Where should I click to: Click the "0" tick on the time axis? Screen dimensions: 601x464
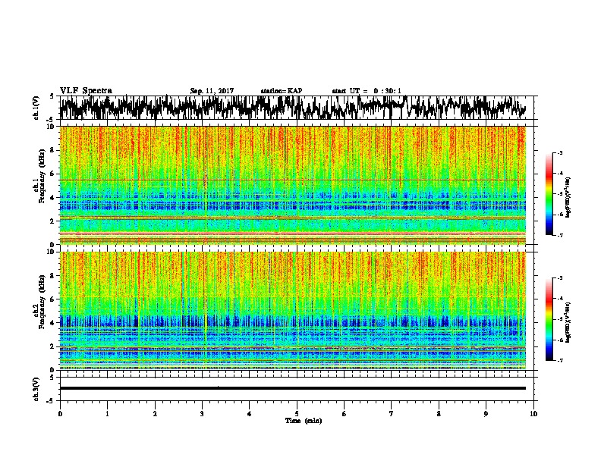[60, 414]
